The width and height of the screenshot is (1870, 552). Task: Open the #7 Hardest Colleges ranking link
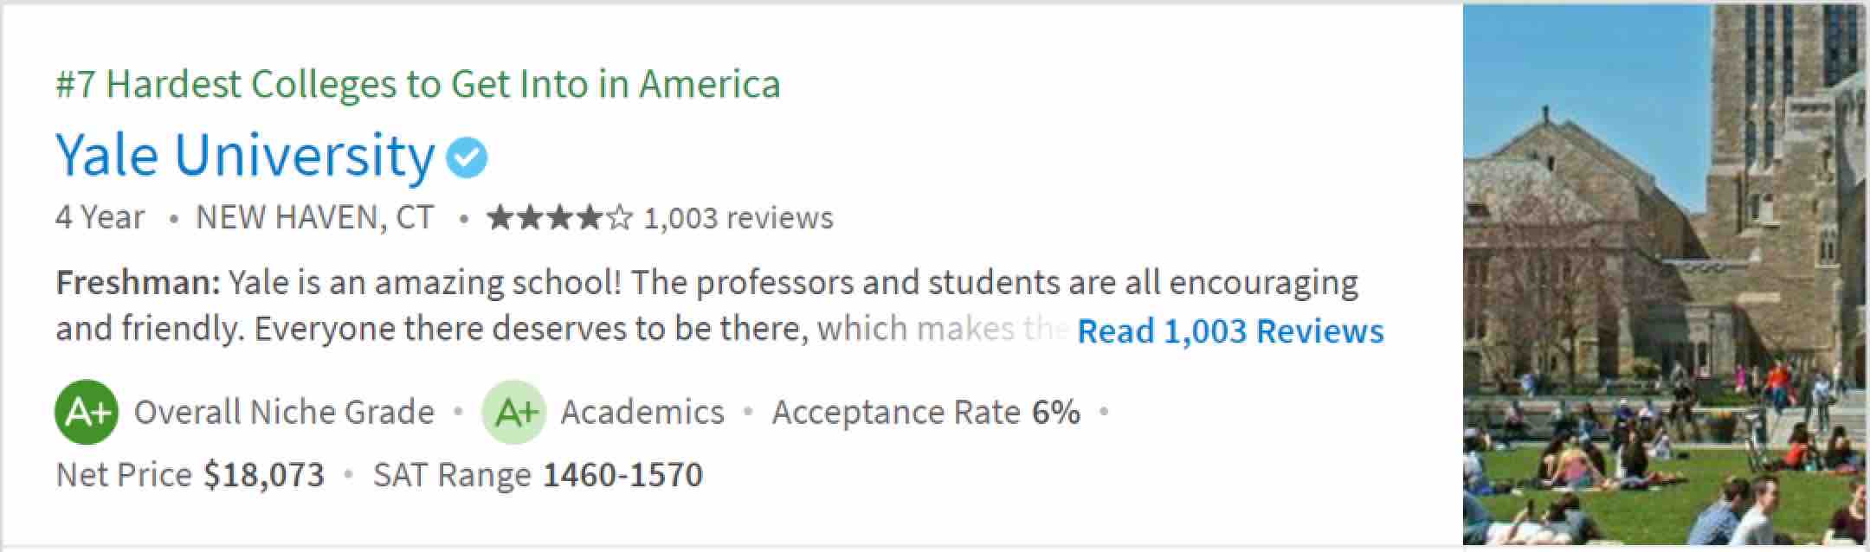(x=417, y=85)
